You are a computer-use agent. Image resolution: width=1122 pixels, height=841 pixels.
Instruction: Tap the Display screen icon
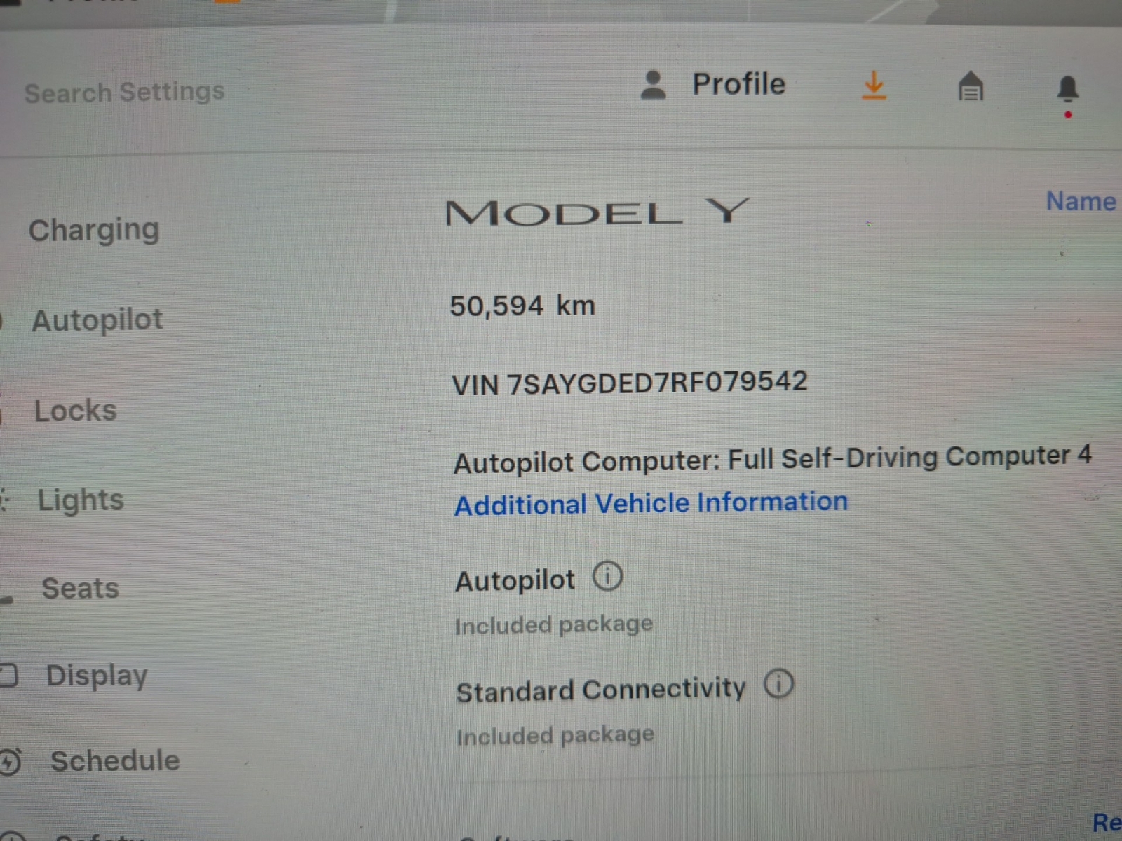[x=8, y=676]
